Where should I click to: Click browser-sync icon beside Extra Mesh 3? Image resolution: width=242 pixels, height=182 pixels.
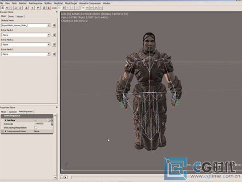click(54, 54)
